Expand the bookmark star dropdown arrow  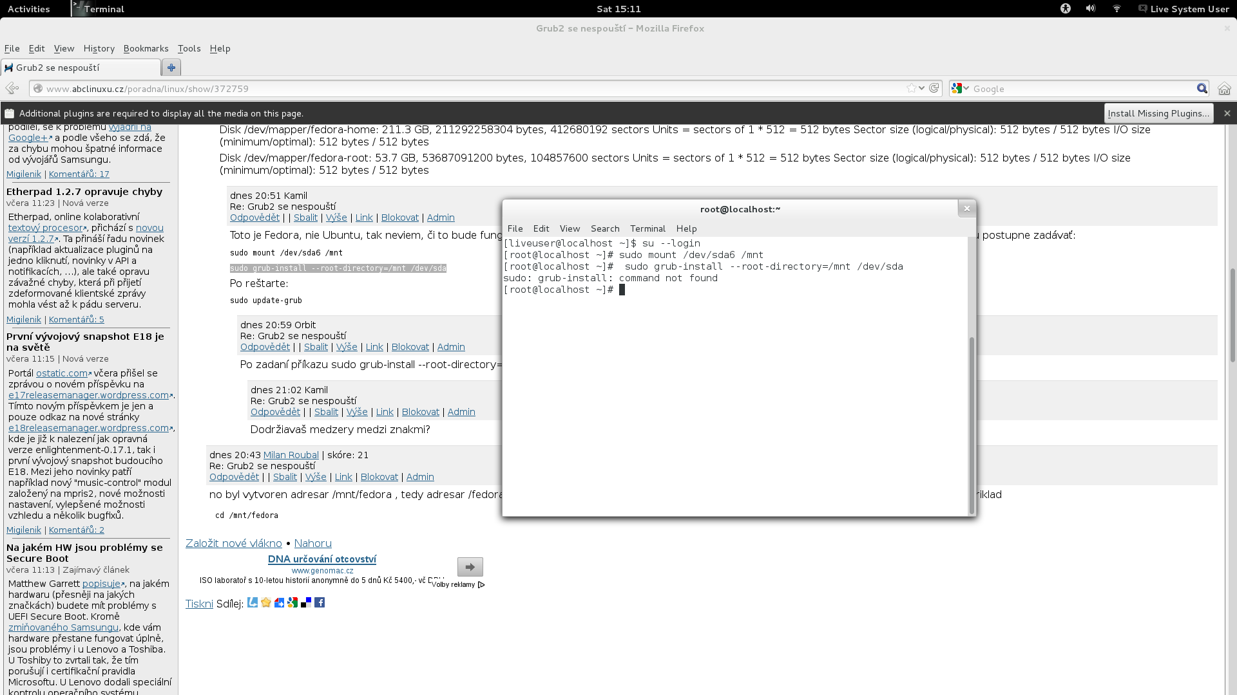click(922, 88)
